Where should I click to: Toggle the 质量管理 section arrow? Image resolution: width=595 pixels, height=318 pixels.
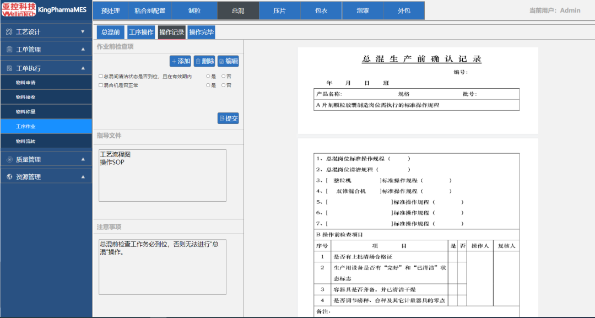[83, 159]
